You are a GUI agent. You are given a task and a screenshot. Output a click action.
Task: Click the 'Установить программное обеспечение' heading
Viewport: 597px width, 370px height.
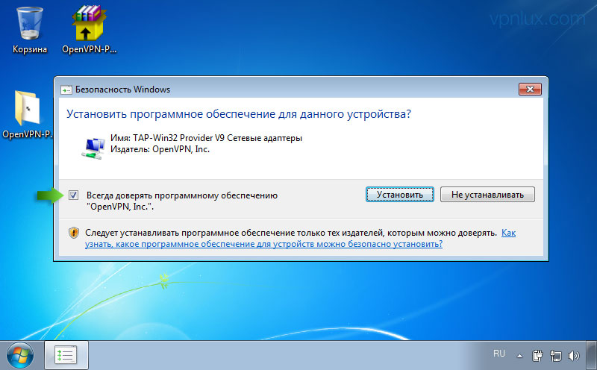(239, 114)
